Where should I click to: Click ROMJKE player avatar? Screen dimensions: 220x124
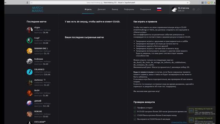pyautogui.click(x=30, y=114)
